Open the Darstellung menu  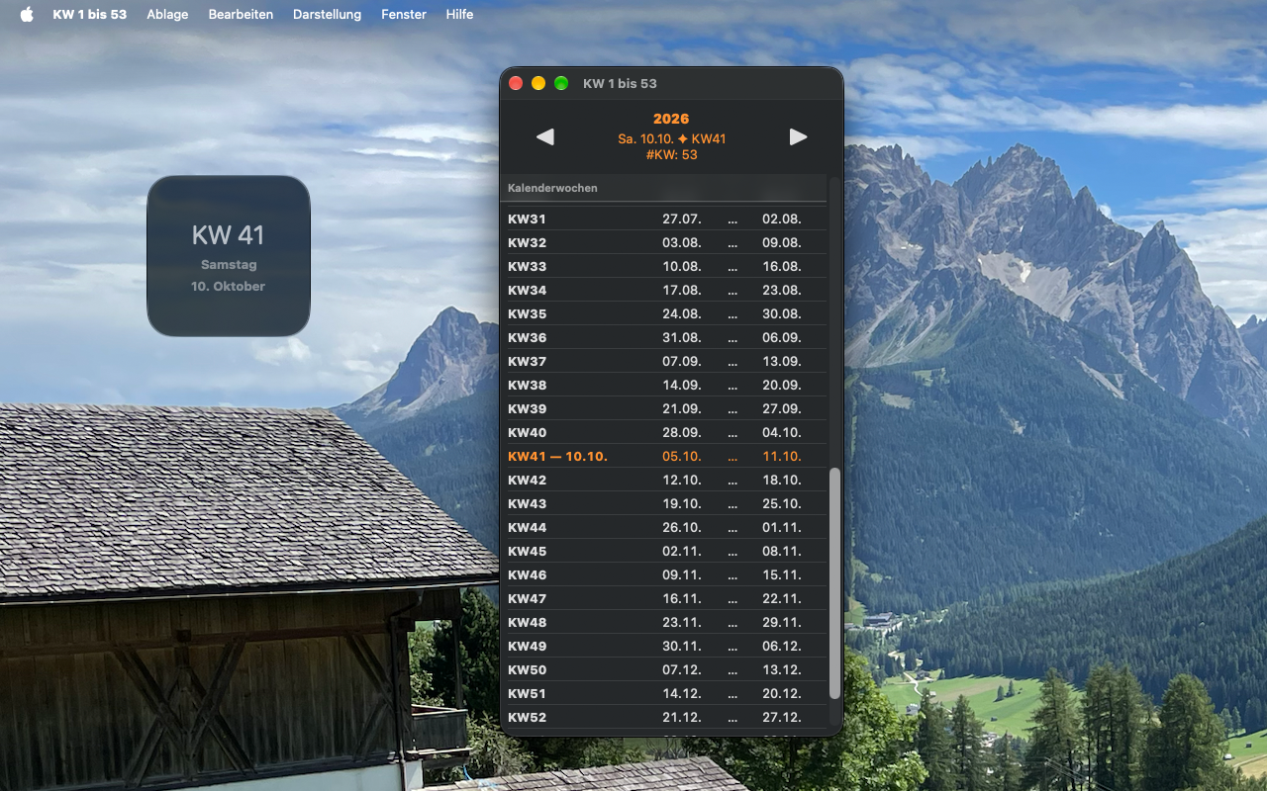click(327, 14)
